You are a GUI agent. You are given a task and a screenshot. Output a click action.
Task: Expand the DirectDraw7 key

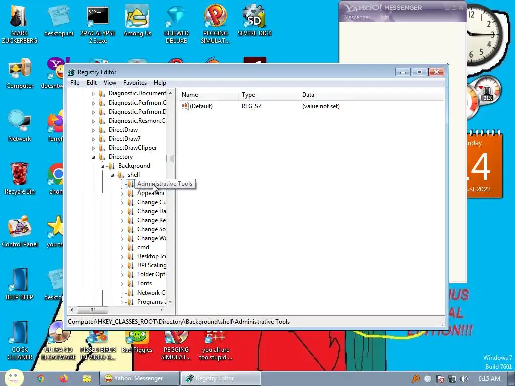coord(93,139)
